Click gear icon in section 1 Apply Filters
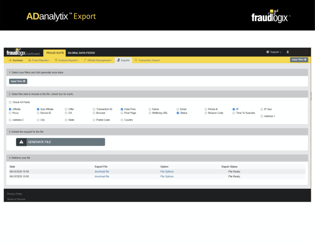The width and height of the screenshot is (315, 243). coord(24,81)
